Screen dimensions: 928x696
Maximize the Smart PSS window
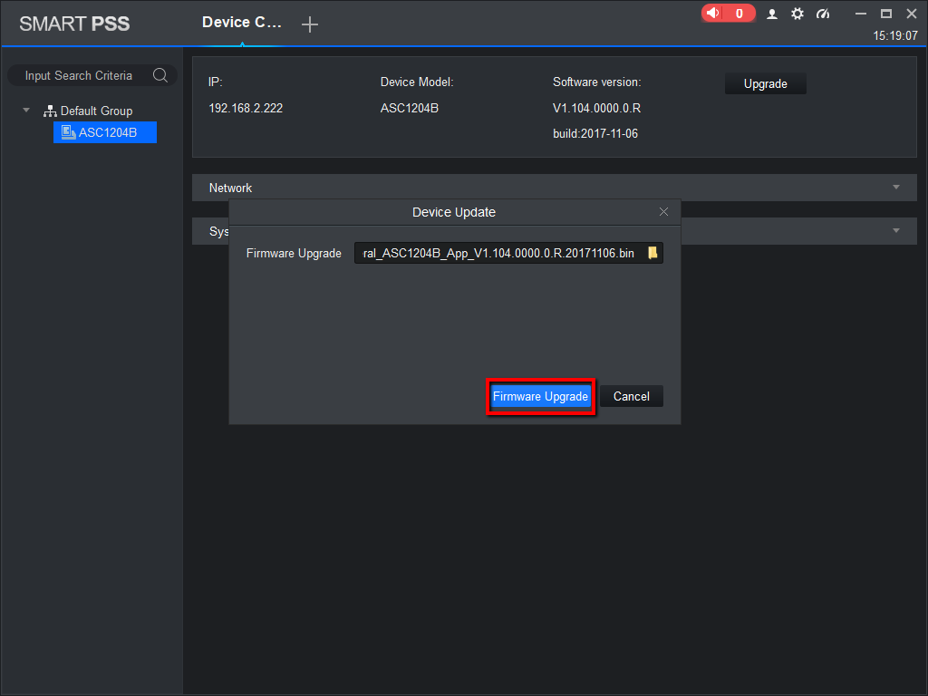point(886,14)
